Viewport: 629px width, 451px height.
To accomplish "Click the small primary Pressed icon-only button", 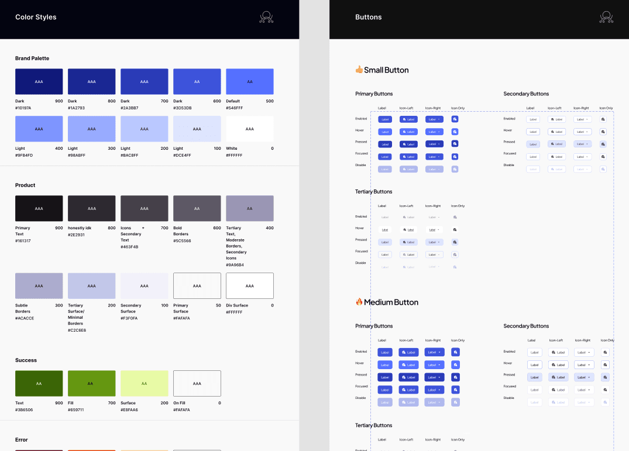I will pos(455,143).
